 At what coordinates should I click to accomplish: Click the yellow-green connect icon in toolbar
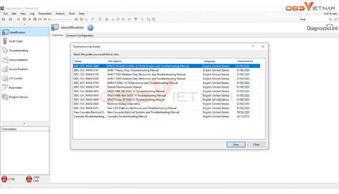[24, 19]
